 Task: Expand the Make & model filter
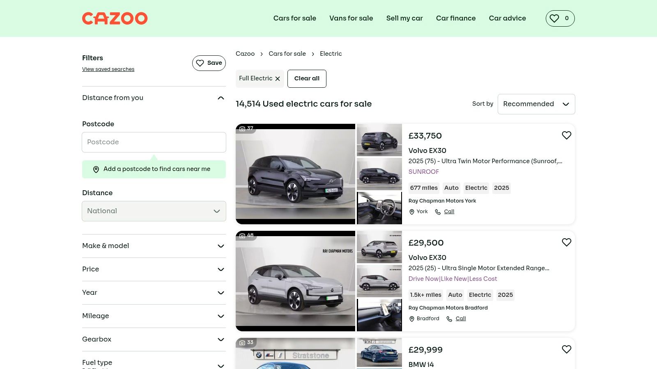click(x=154, y=246)
